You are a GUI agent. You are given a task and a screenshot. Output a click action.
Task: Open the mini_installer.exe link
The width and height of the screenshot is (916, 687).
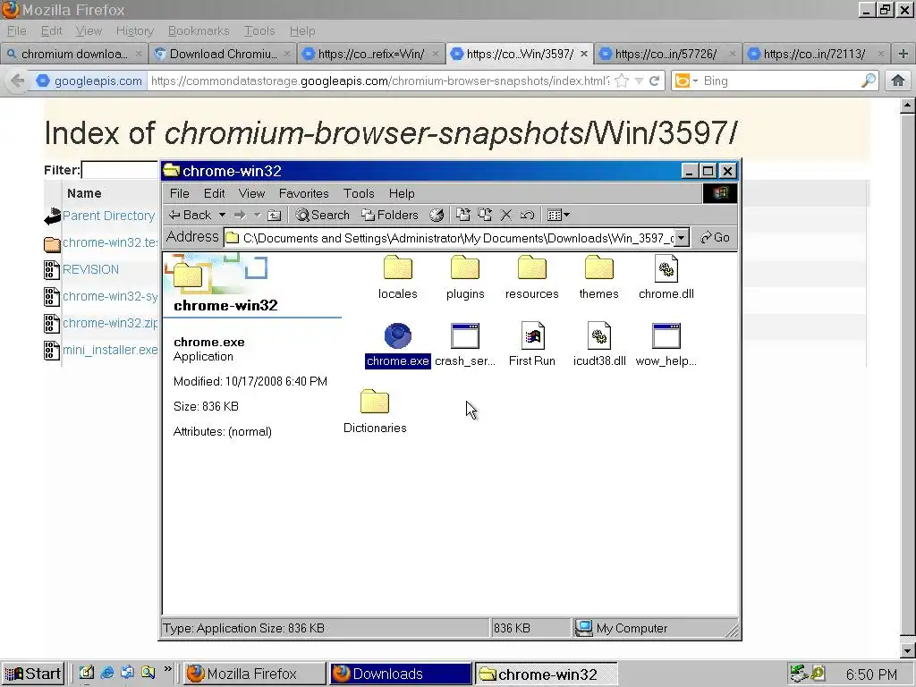(x=110, y=350)
